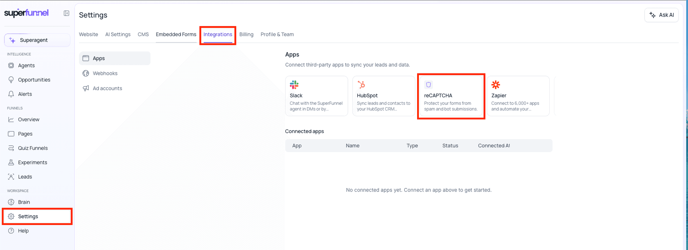Viewport: 688px width, 250px height.
Task: Click the Settings gear icon
Action: 11,216
